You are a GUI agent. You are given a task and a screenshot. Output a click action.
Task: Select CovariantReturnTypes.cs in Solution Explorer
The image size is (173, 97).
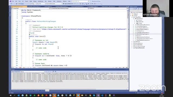142,26
